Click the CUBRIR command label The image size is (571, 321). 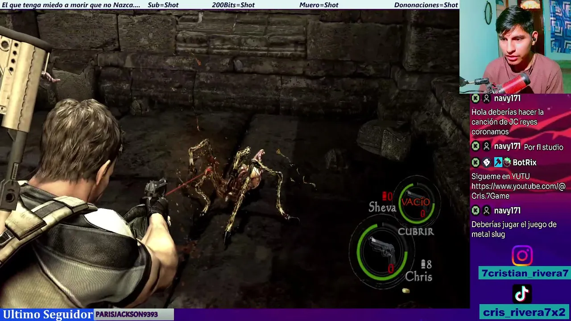(415, 231)
